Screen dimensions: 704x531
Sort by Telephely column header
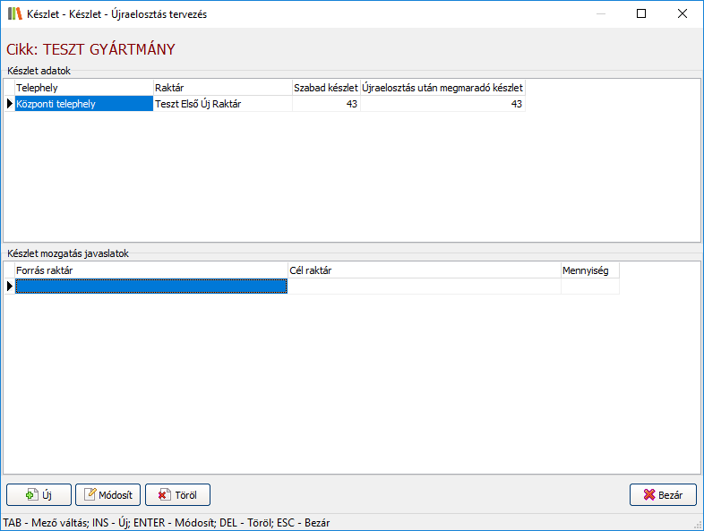click(x=84, y=88)
